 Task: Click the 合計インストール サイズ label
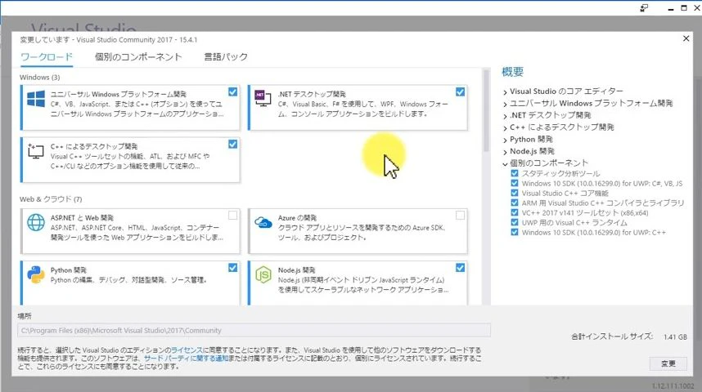pyautogui.click(x=612, y=336)
